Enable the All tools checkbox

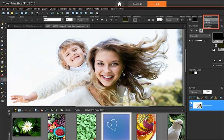pyautogui.click(x=213, y=65)
